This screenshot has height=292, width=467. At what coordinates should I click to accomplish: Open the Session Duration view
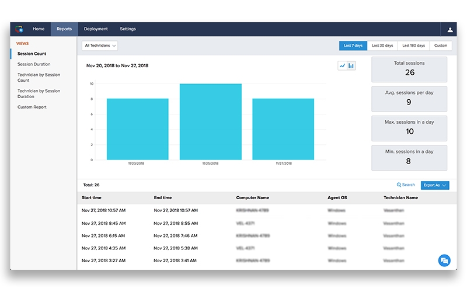click(x=34, y=64)
